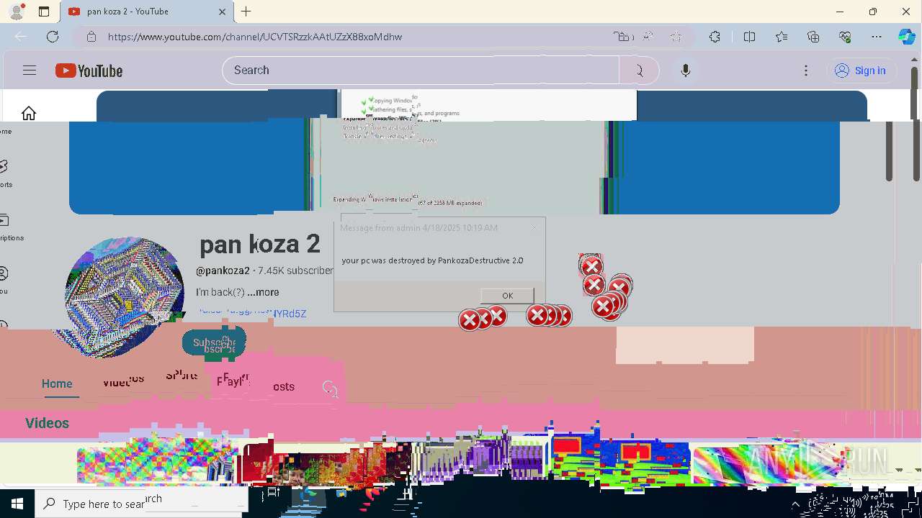Close the admin message dialog
This screenshot has width=922, height=518.
534,227
